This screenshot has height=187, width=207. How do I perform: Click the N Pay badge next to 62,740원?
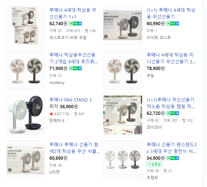[x=76, y=24]
